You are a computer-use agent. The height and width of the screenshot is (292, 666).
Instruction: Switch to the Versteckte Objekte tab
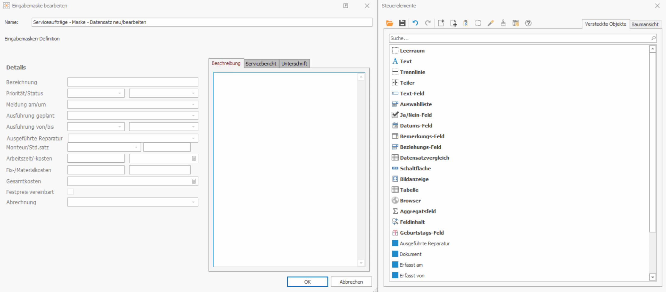point(606,24)
